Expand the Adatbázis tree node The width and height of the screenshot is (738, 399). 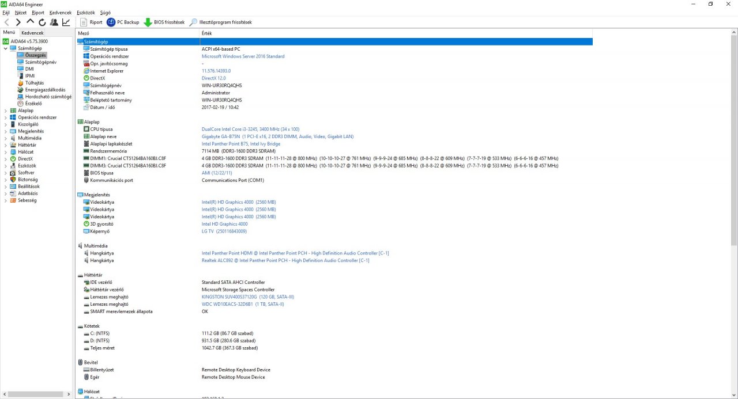tap(5, 193)
